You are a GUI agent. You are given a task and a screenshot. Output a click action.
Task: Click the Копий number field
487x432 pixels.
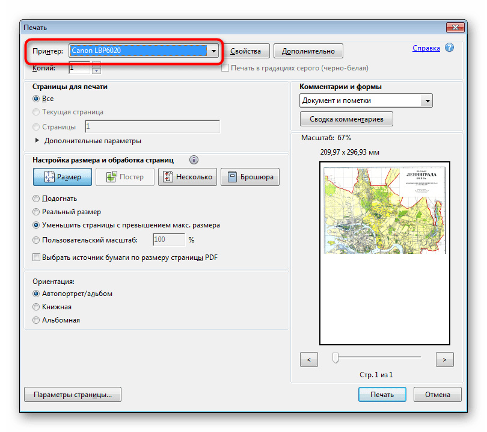tap(79, 67)
